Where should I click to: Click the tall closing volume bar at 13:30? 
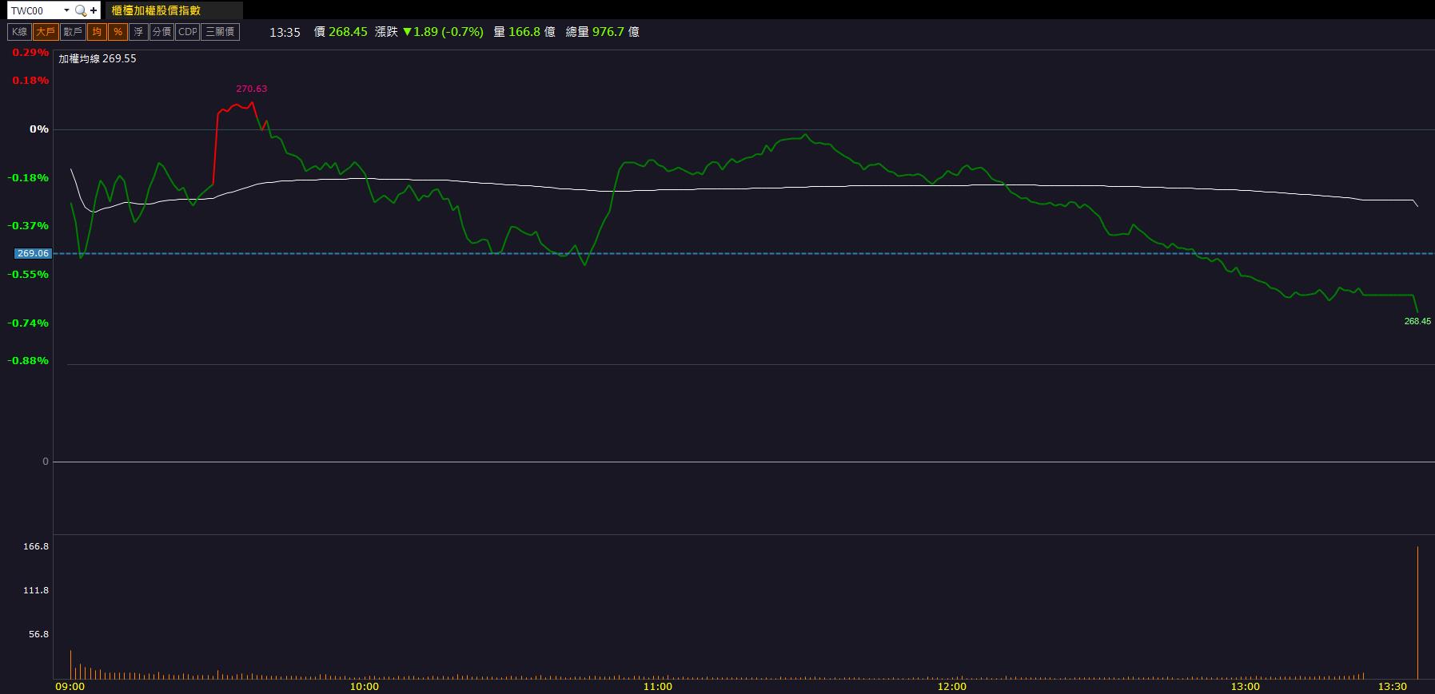point(1417,613)
